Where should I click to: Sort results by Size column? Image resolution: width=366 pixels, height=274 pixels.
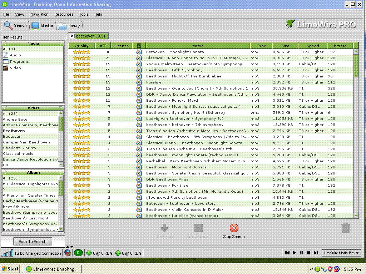pos(285,46)
